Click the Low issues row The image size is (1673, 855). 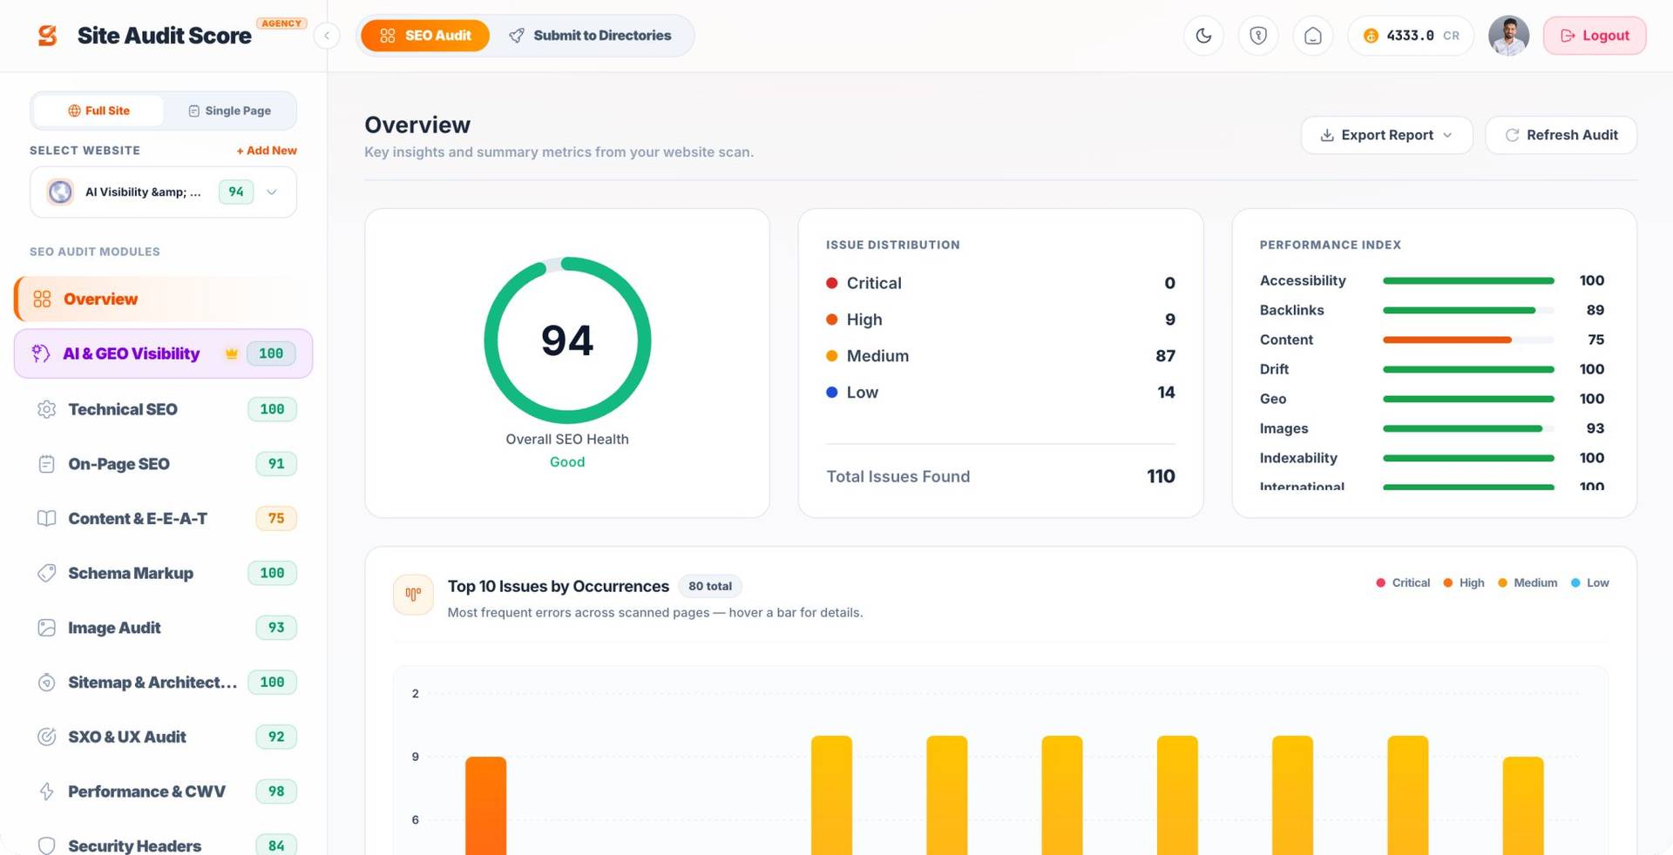[1000, 393]
